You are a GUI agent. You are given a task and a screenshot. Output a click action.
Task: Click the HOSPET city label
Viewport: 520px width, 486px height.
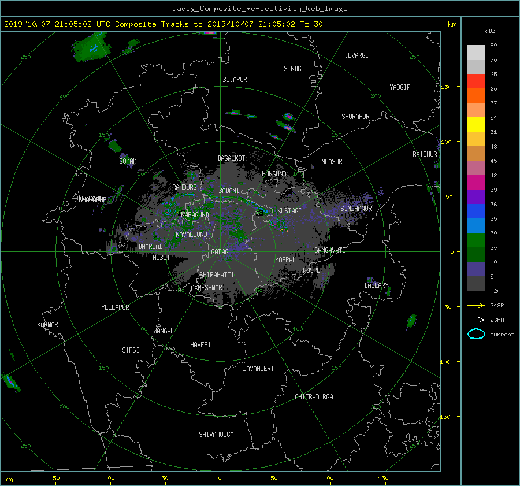click(x=313, y=270)
